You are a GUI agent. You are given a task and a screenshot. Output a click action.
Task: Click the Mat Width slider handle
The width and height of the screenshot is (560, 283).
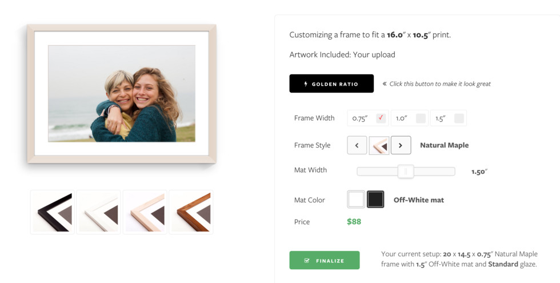[406, 171]
